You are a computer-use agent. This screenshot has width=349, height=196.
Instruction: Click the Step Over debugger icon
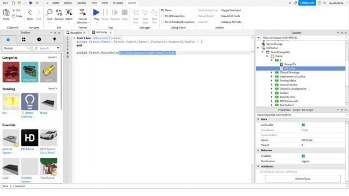145,13
